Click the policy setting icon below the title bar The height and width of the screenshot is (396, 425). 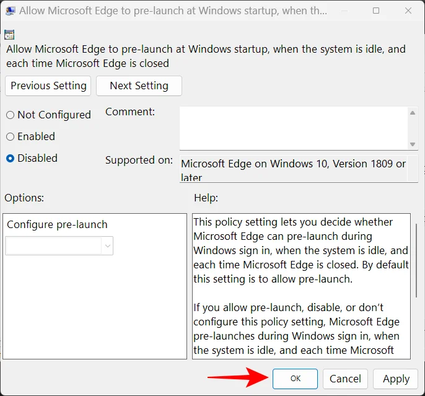tap(9, 35)
